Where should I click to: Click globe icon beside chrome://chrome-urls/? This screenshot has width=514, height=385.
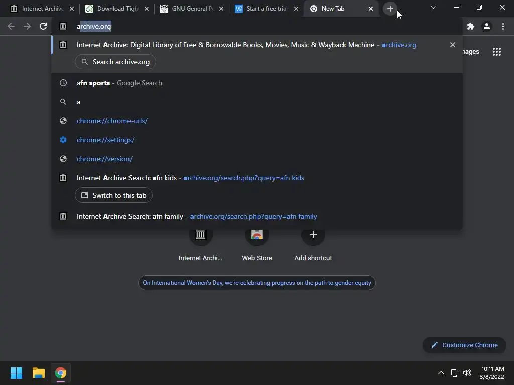[x=63, y=121]
